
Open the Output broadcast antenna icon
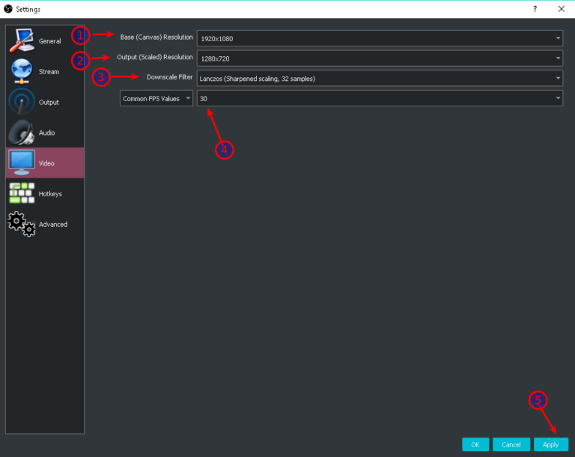pyautogui.click(x=22, y=102)
